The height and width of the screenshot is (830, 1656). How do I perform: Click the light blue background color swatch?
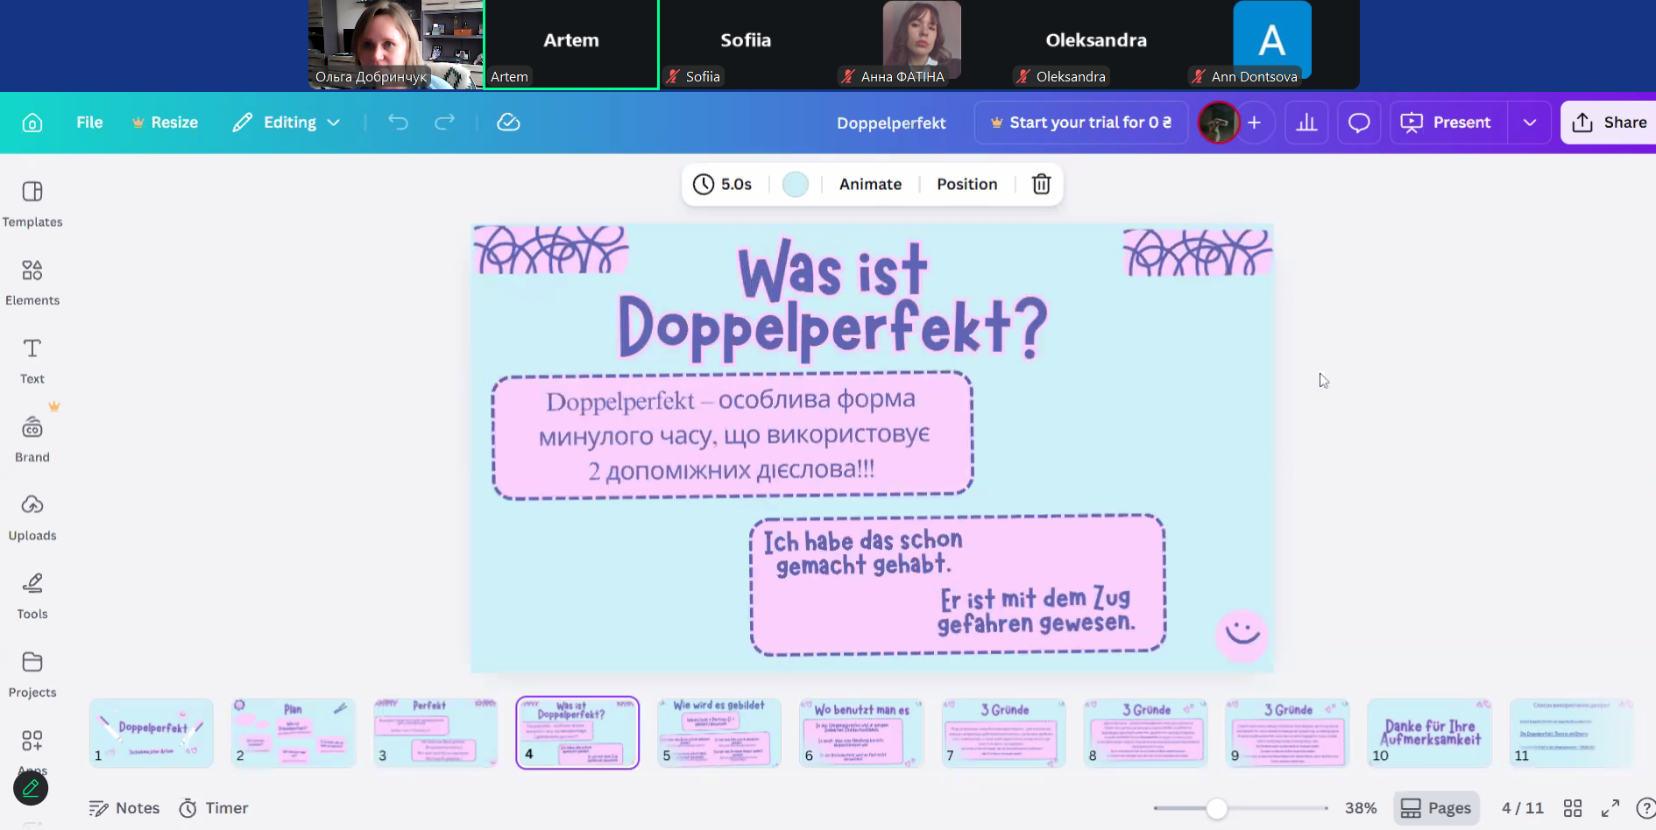click(796, 184)
